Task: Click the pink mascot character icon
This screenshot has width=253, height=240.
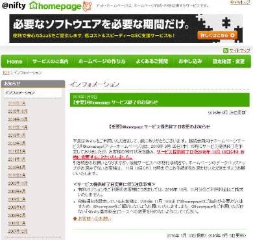Action: click(87, 6)
